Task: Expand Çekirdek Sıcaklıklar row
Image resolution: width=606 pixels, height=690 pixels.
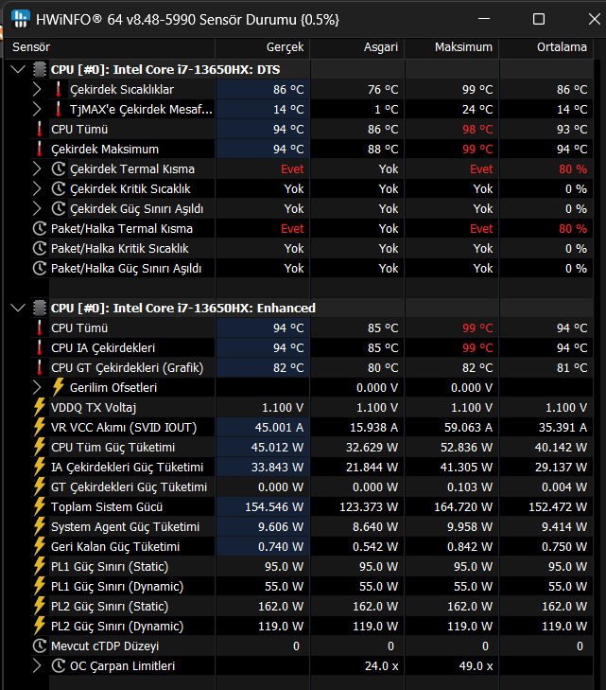Action: 38,89
